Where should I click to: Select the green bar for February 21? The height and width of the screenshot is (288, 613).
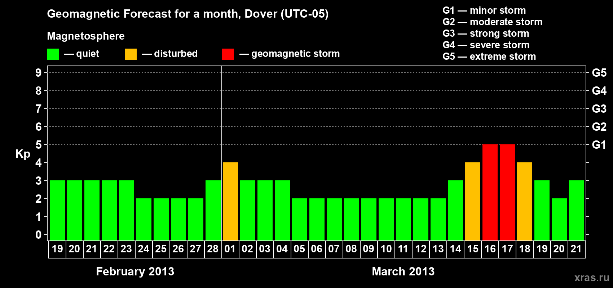coord(92,210)
